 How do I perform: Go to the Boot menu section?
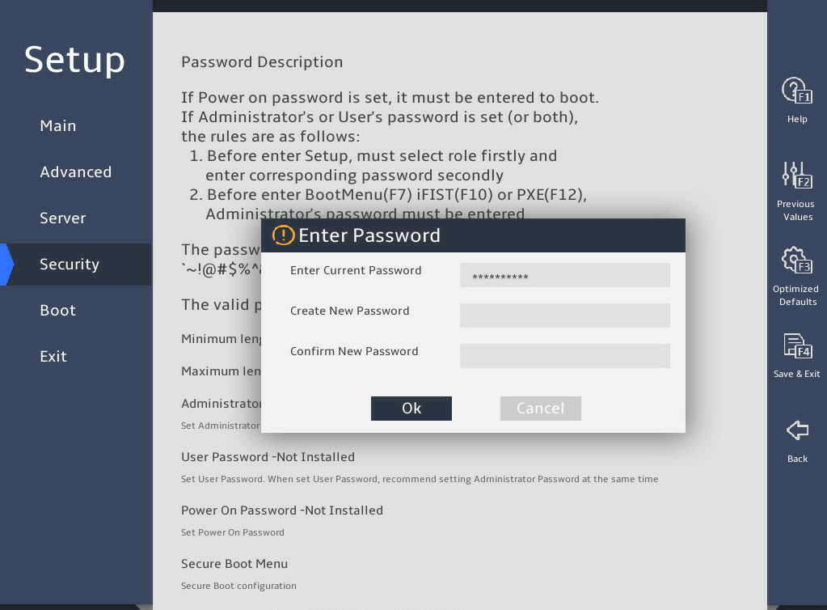coord(58,311)
